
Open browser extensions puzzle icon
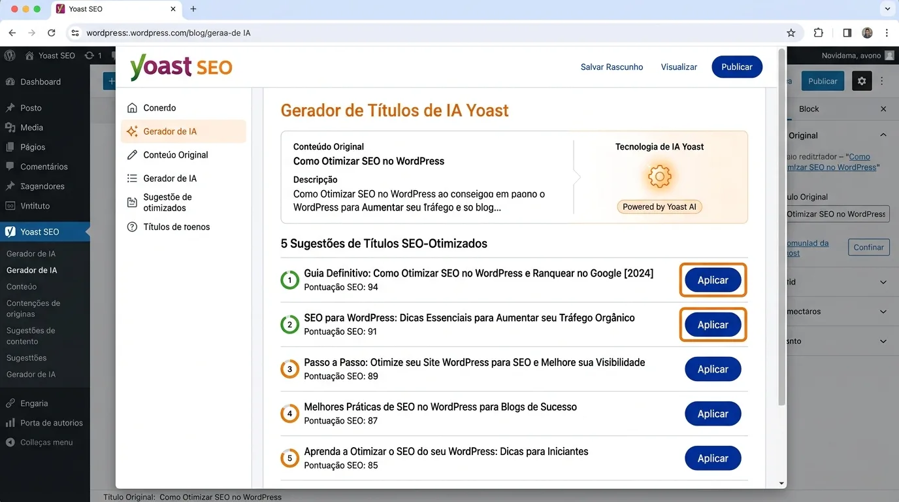point(819,33)
